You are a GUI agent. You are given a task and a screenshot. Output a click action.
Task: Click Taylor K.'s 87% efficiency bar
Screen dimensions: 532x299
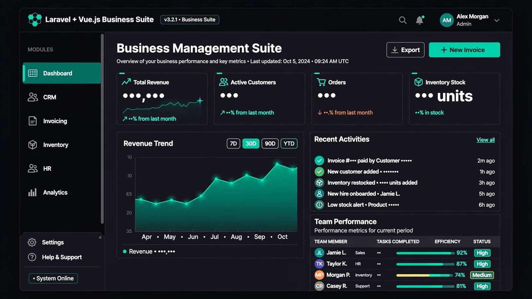[x=425, y=264]
